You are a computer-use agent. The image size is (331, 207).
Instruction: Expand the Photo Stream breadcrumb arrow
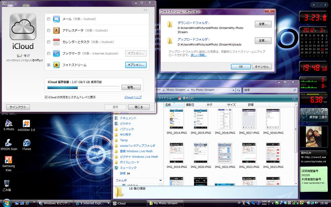tap(188, 90)
